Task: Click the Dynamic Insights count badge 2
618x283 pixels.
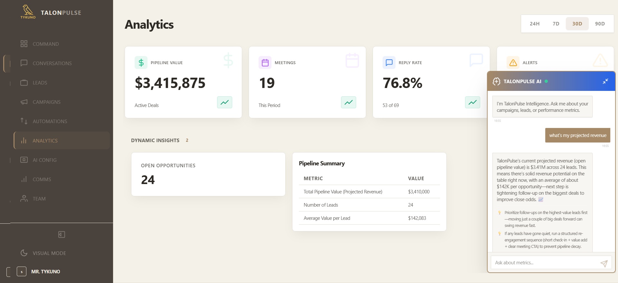Action: click(x=187, y=140)
